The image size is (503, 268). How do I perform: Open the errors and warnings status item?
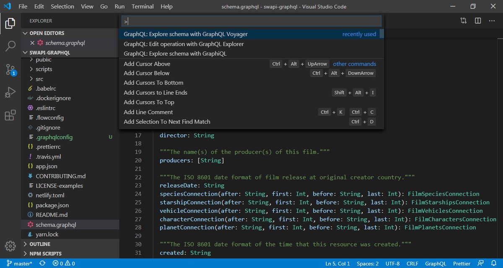pos(63,263)
